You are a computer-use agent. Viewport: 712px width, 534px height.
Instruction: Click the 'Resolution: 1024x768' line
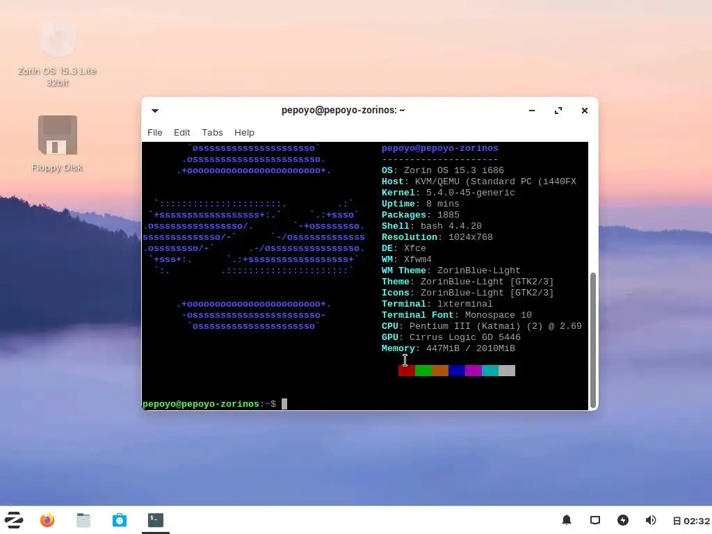[437, 237]
